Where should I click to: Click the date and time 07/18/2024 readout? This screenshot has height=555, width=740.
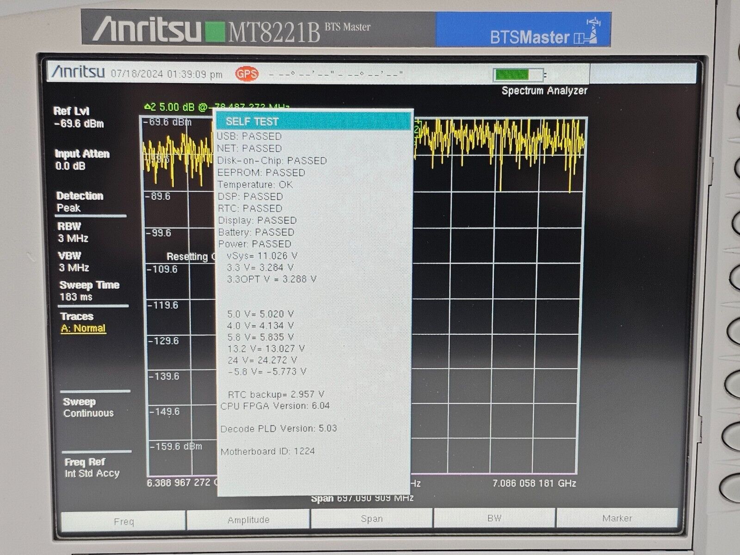[x=166, y=74]
